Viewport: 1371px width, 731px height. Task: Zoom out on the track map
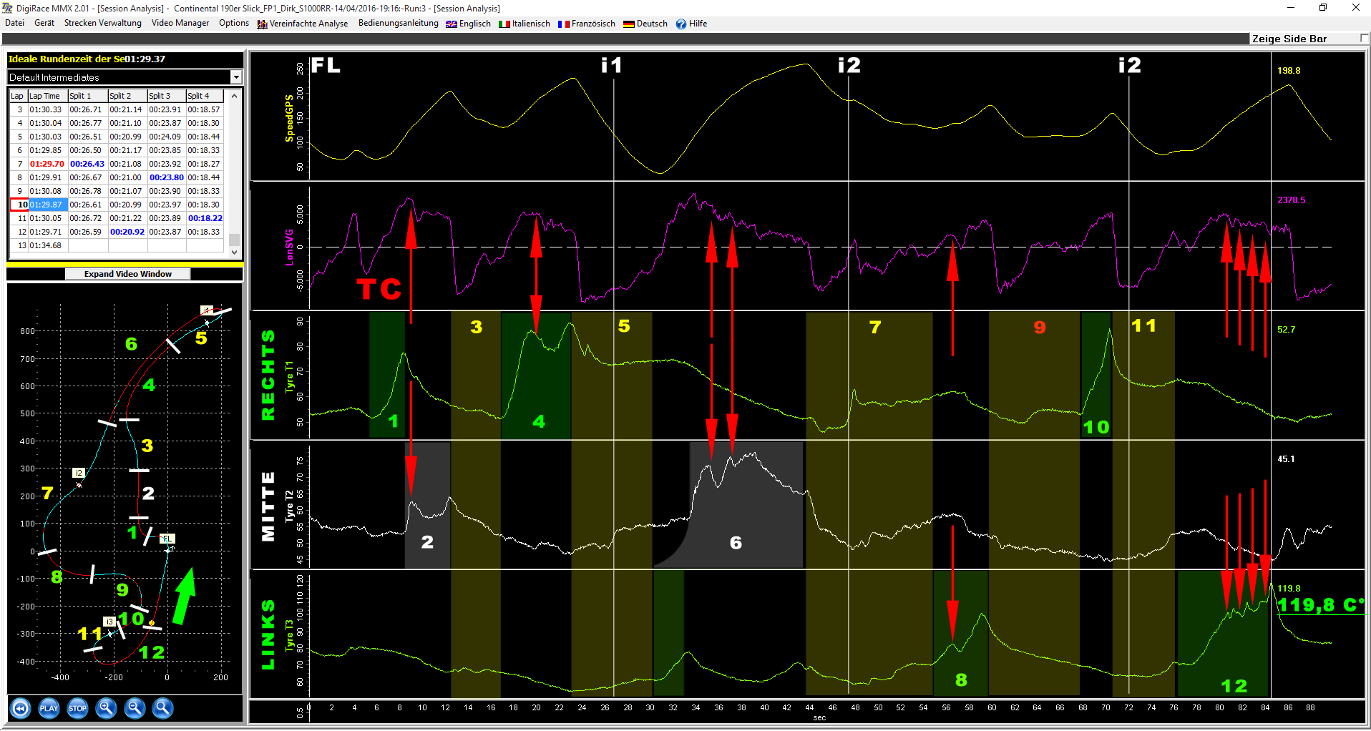(x=135, y=708)
